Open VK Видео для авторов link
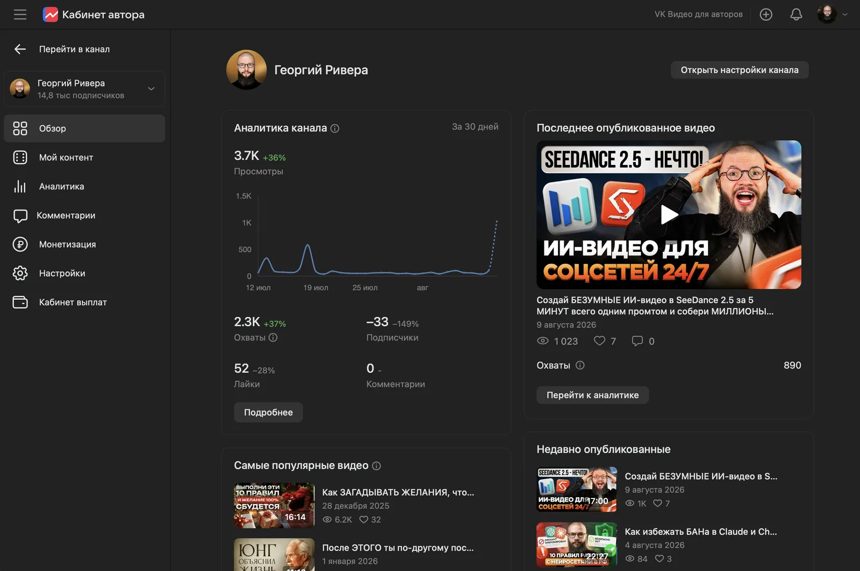860x571 pixels. (698, 15)
